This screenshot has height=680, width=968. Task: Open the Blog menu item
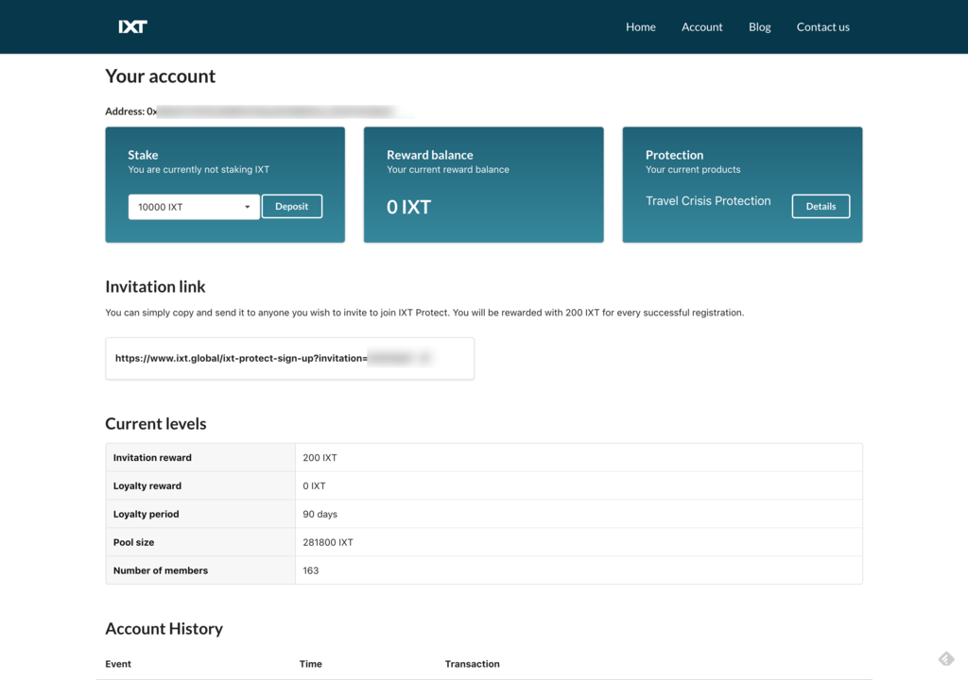(x=759, y=27)
